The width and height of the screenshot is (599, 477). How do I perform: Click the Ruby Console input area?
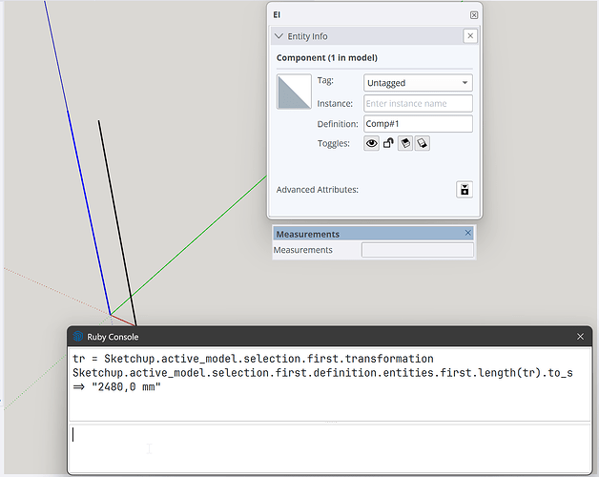point(330,448)
